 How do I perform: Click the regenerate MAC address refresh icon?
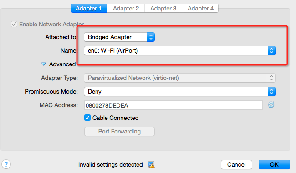coord(271,105)
